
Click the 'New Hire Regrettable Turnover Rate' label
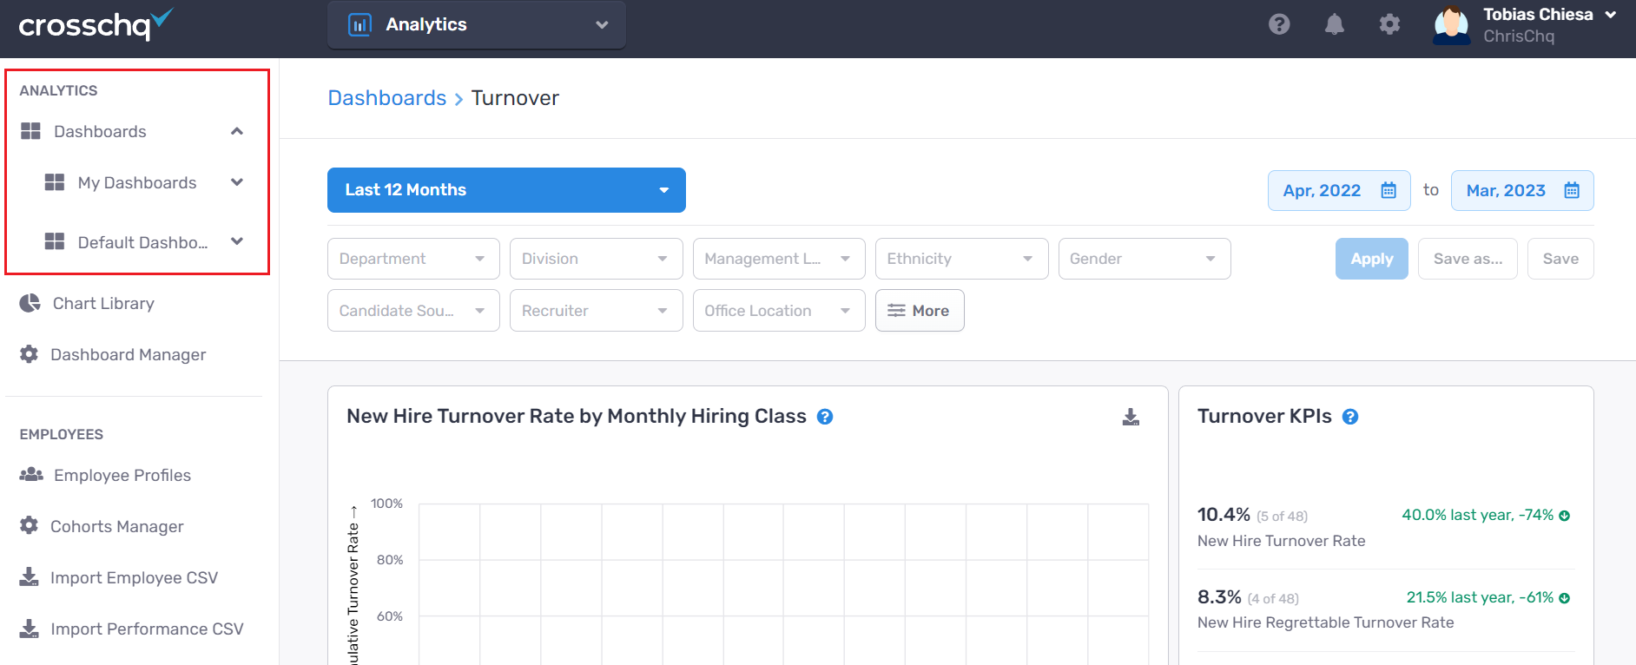1325,622
